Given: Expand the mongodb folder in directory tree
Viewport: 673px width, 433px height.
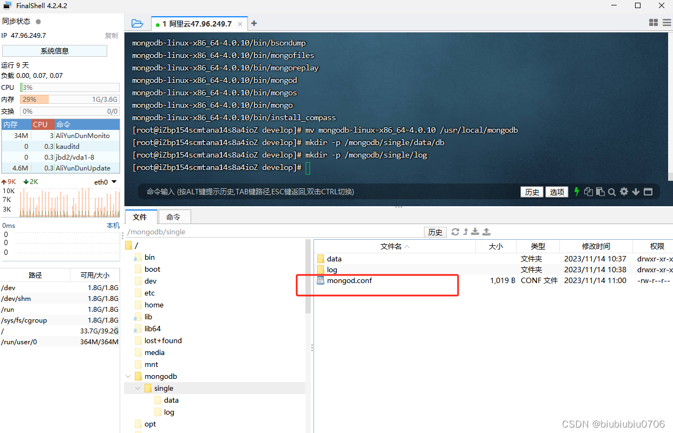Looking at the screenshot, I should pyautogui.click(x=128, y=376).
